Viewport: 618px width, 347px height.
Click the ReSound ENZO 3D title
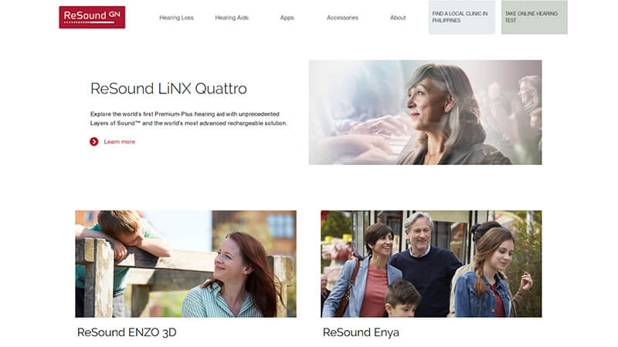click(127, 332)
